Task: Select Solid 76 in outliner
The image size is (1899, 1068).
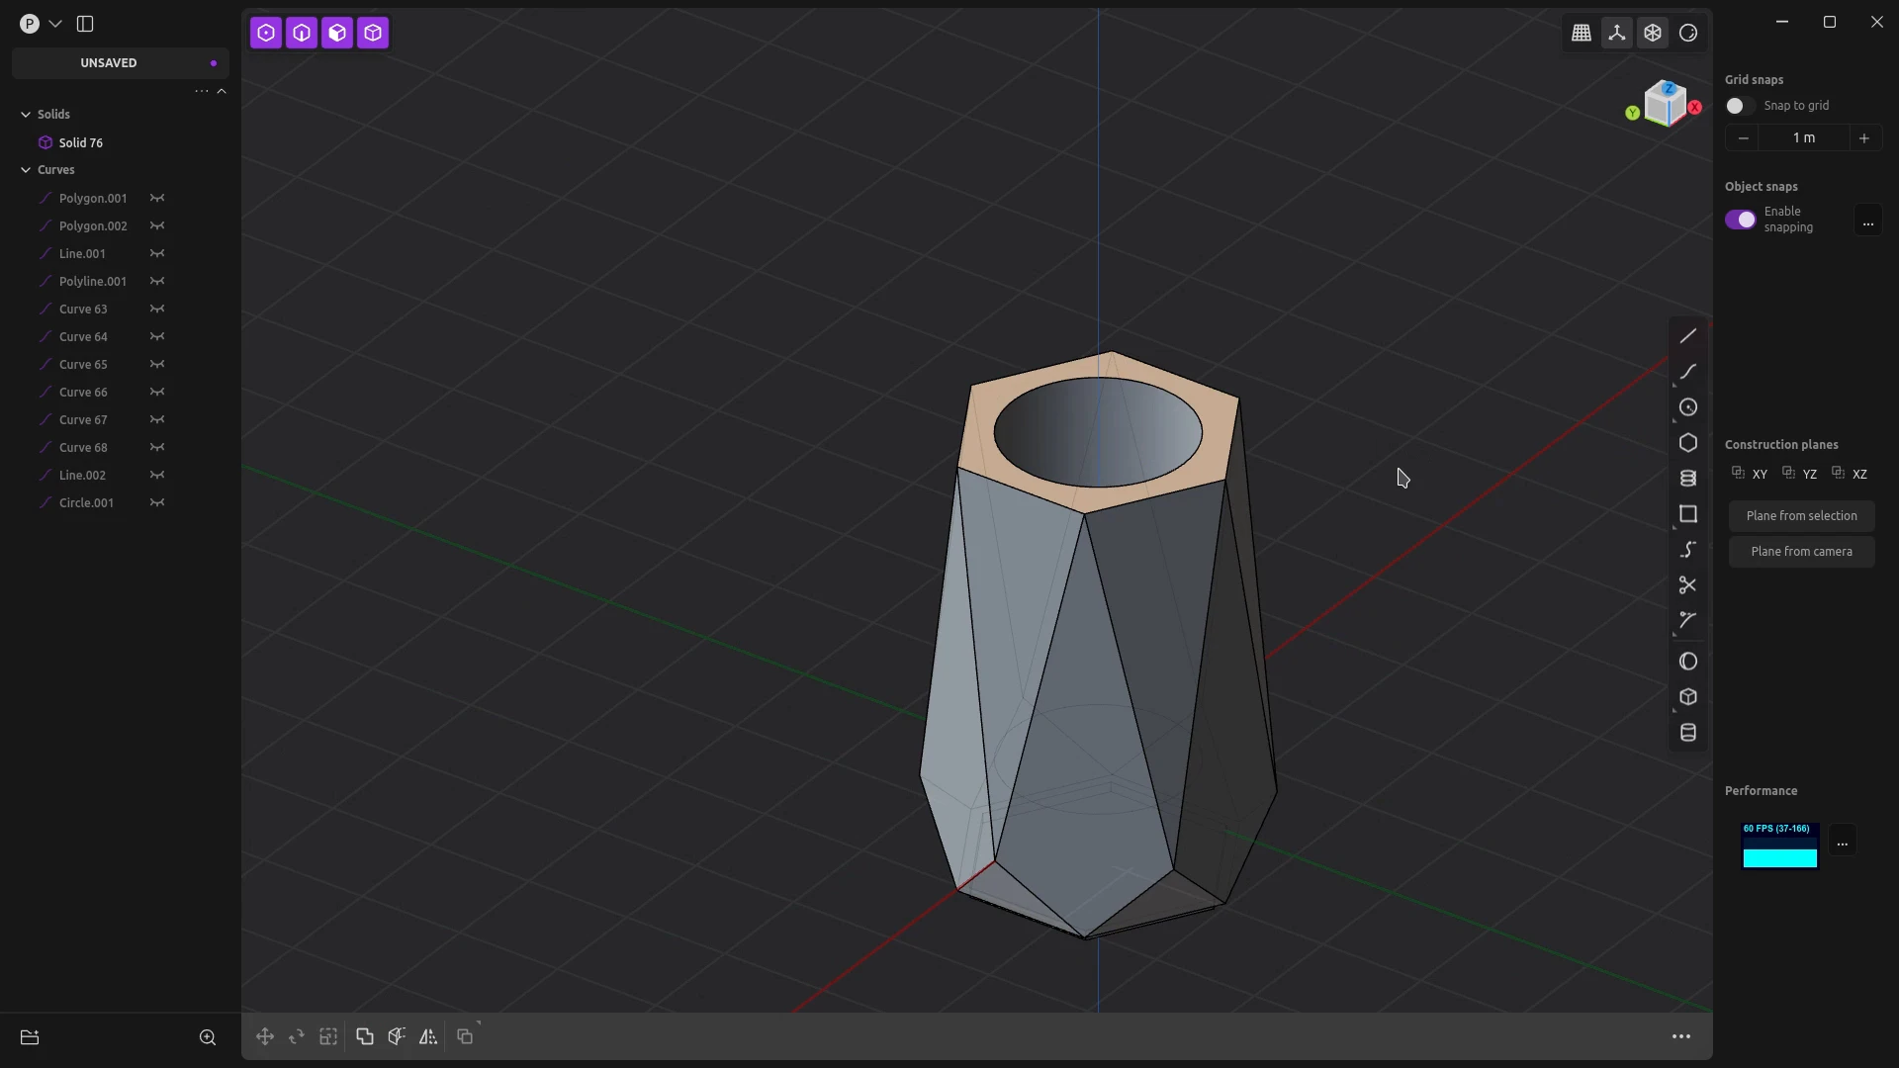Action: (81, 142)
